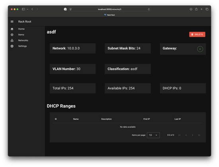Click the Items circle icon
The image size is (219, 167).
click(x=12, y=35)
